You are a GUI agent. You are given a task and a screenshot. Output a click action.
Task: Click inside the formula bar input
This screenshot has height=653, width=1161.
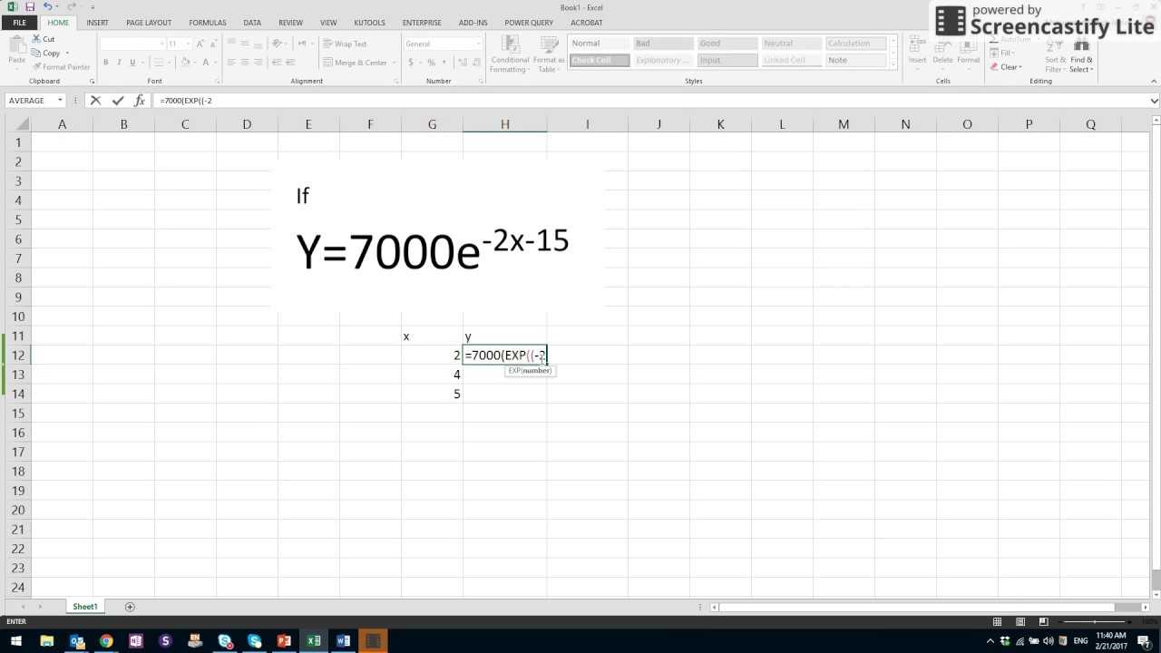pos(649,101)
